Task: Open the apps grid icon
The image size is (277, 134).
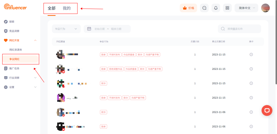Action: [227, 8]
